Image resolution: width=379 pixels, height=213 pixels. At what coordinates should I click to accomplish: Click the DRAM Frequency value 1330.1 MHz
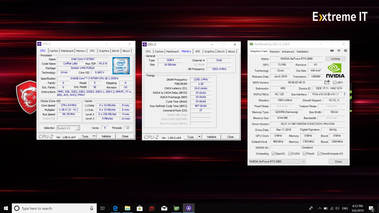(x=201, y=79)
